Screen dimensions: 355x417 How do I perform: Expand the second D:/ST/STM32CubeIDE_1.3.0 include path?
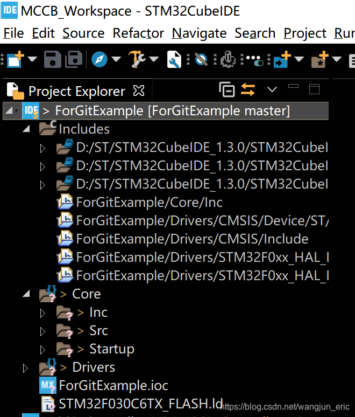tap(42, 166)
